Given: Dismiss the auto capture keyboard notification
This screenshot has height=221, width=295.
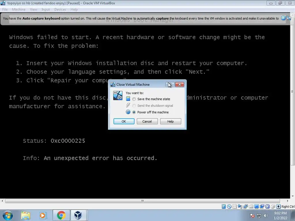Looking at the screenshot, I should (283, 18).
